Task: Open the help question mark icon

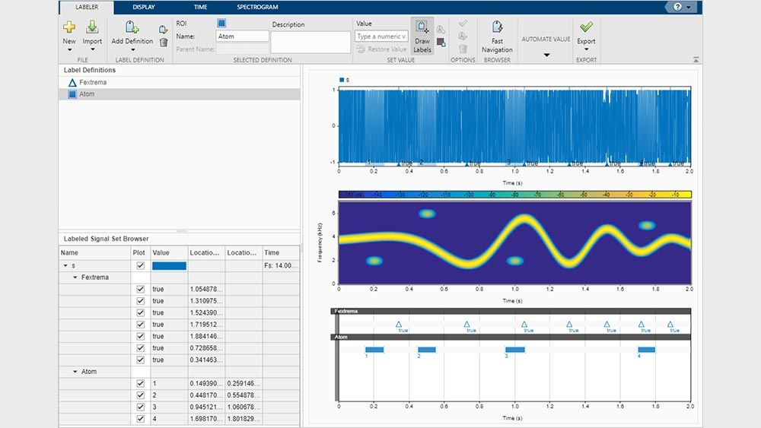Action: [x=677, y=7]
